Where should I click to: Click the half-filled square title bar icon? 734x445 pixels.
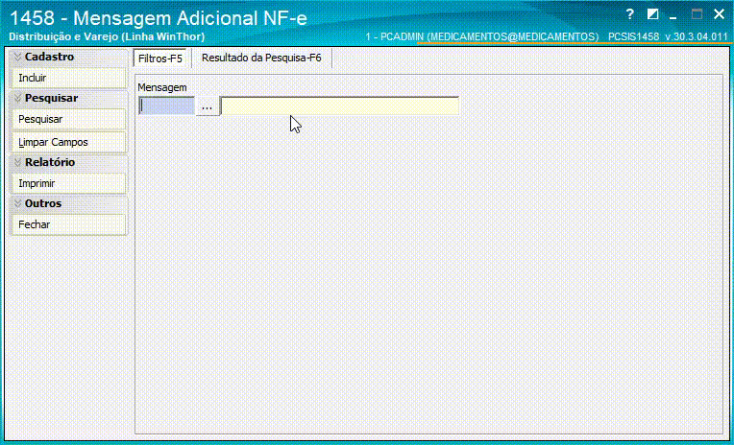(652, 14)
